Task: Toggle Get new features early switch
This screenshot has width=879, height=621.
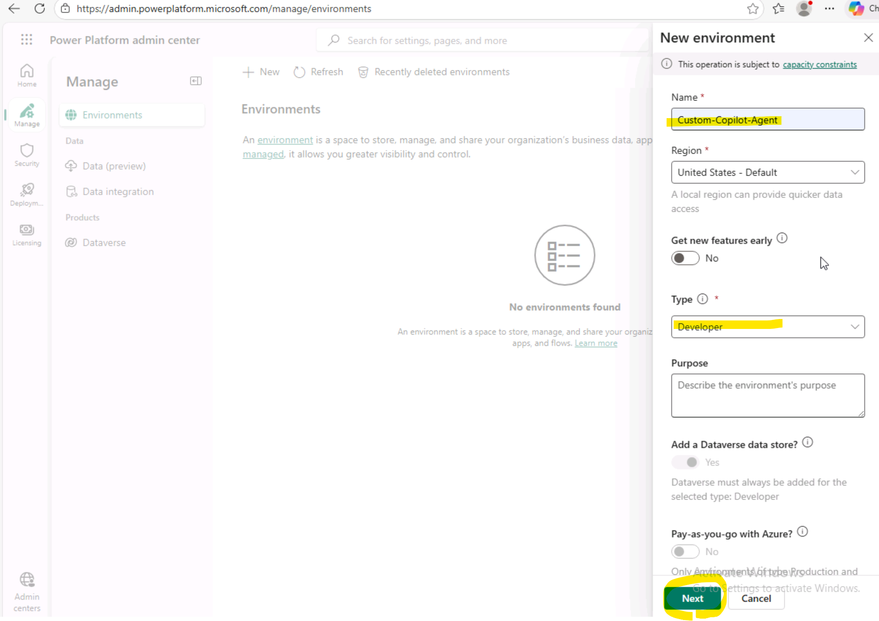Action: click(685, 258)
